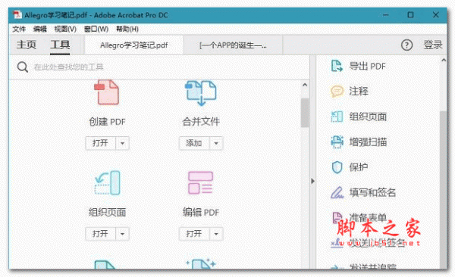Click the 登录 sign-in link

point(433,45)
